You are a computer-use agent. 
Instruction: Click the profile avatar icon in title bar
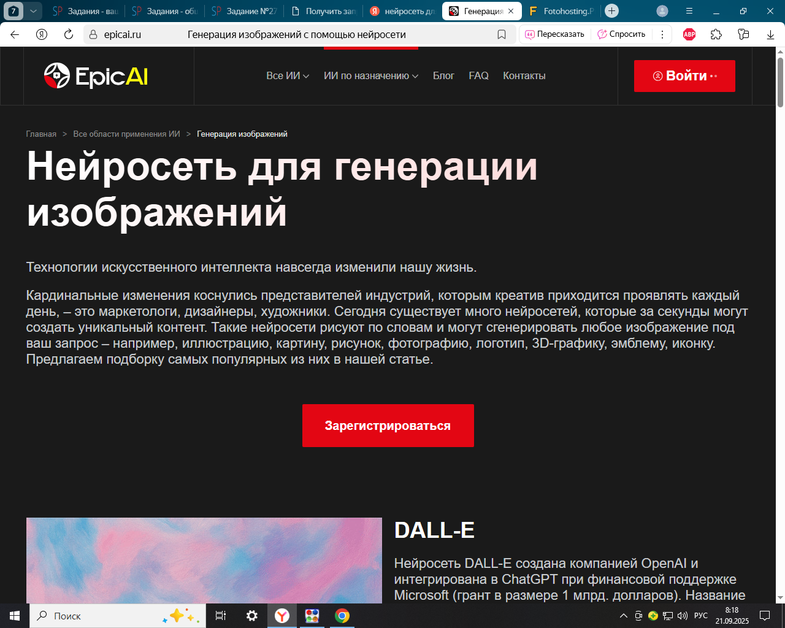click(662, 11)
